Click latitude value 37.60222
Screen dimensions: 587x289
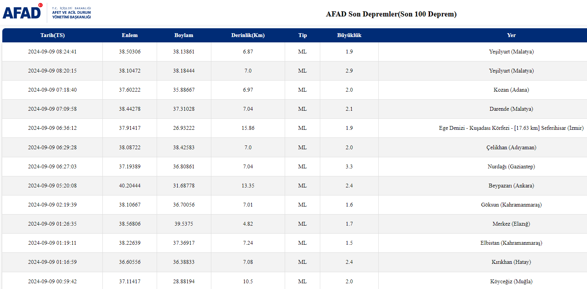point(130,90)
